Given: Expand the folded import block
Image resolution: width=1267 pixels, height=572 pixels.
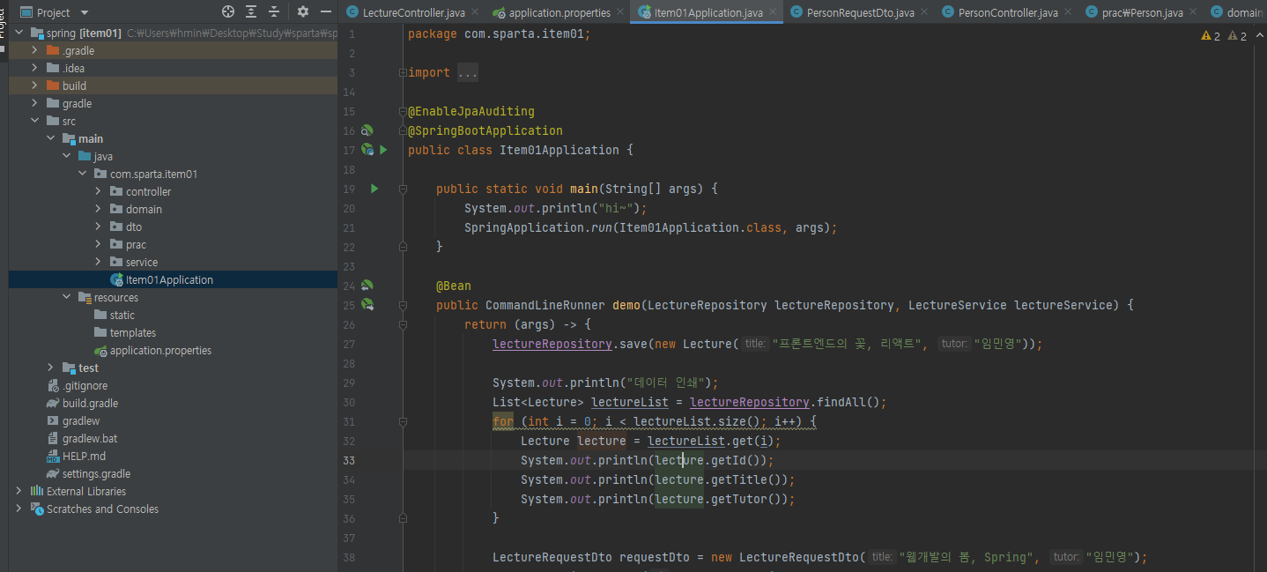Looking at the screenshot, I should (x=403, y=72).
